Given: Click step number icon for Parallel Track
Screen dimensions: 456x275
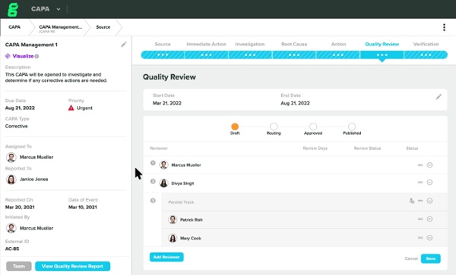Looking at the screenshot, I should coord(153,201).
